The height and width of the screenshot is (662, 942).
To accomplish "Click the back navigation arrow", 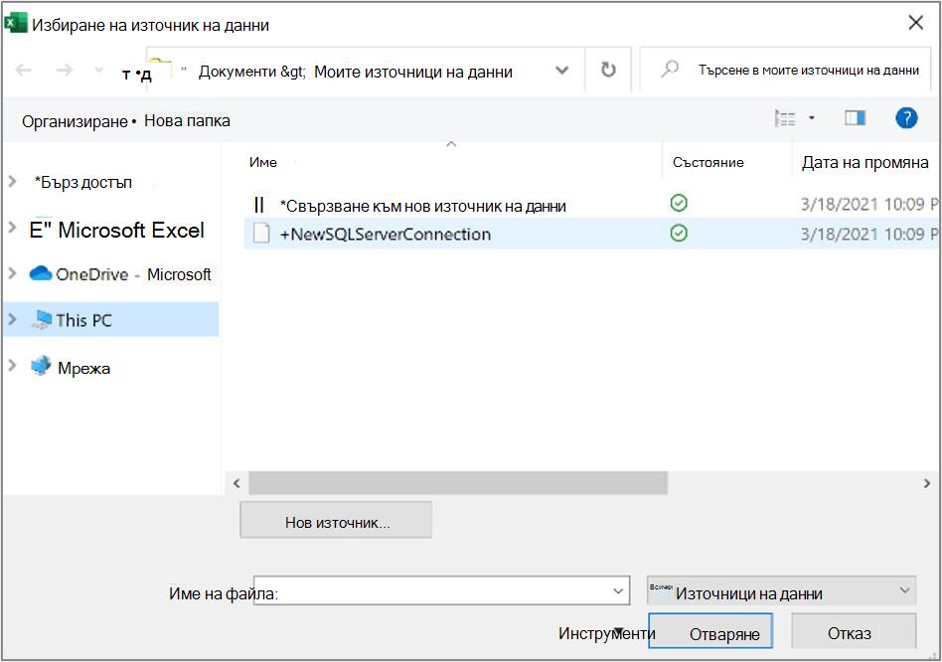I will [24, 71].
